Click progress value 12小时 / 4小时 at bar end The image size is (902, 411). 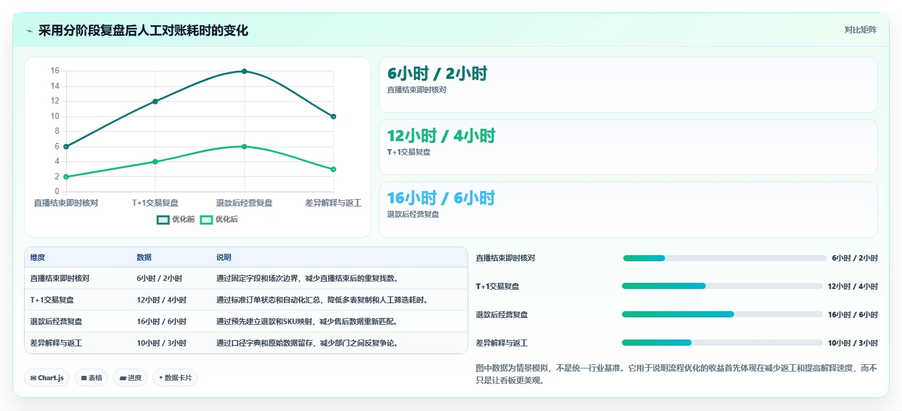tap(853, 287)
